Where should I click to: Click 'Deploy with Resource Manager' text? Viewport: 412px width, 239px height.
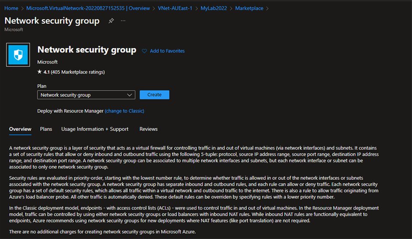coord(71,111)
